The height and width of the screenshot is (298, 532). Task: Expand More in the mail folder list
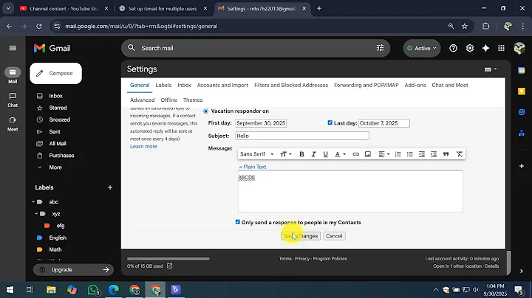pyautogui.click(x=55, y=167)
